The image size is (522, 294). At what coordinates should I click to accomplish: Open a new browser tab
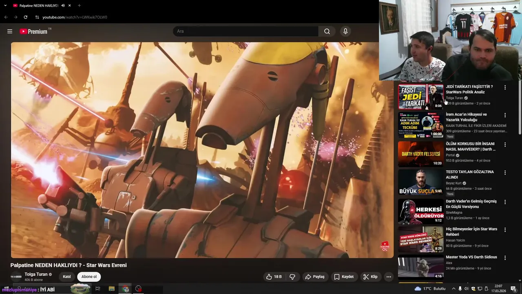pos(79,6)
